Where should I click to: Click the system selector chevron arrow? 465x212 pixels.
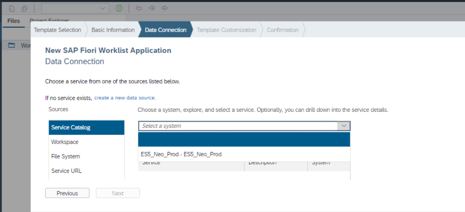pyautogui.click(x=343, y=126)
